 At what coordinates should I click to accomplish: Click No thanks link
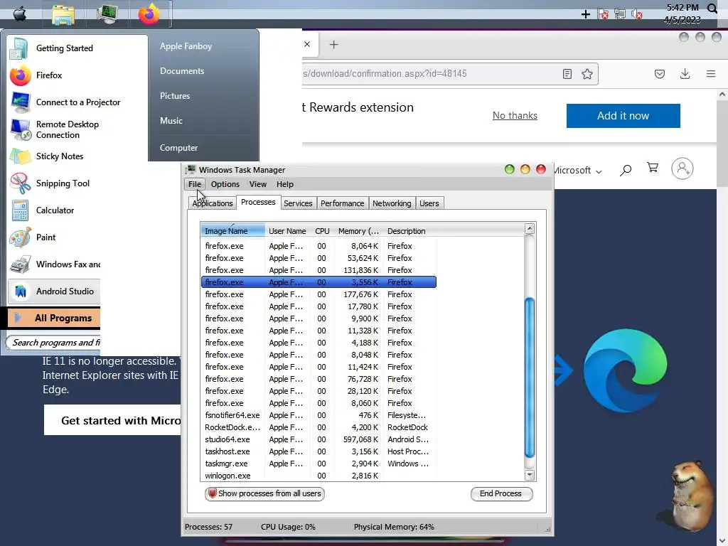(x=515, y=116)
